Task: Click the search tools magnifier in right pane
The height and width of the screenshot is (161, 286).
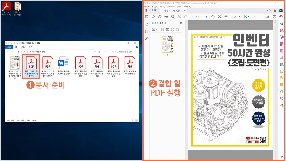Action: 282,24
